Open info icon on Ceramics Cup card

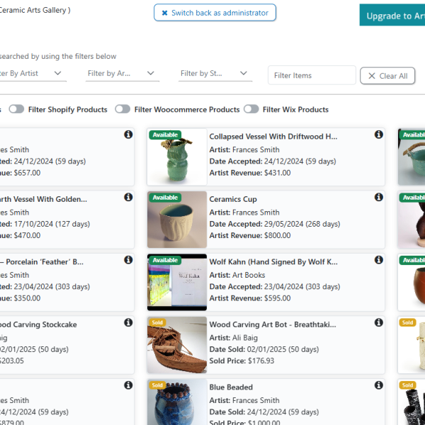pos(379,198)
